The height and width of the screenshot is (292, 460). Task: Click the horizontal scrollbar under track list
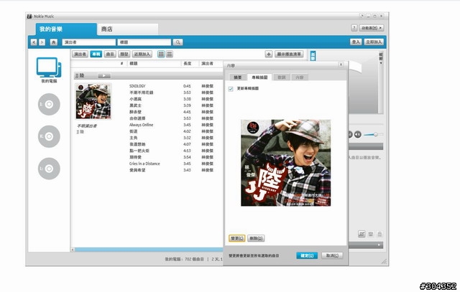coord(149,250)
